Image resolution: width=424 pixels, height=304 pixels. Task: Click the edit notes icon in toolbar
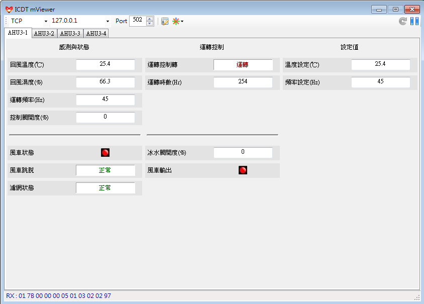(165, 21)
